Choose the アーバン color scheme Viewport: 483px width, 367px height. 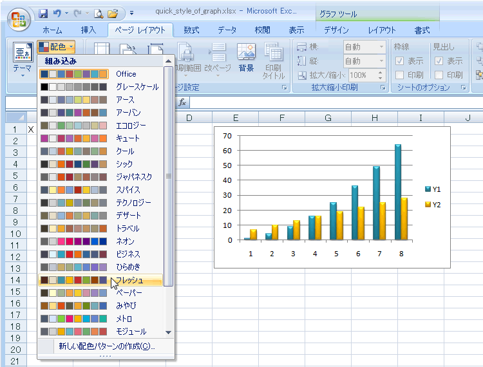tap(100, 113)
